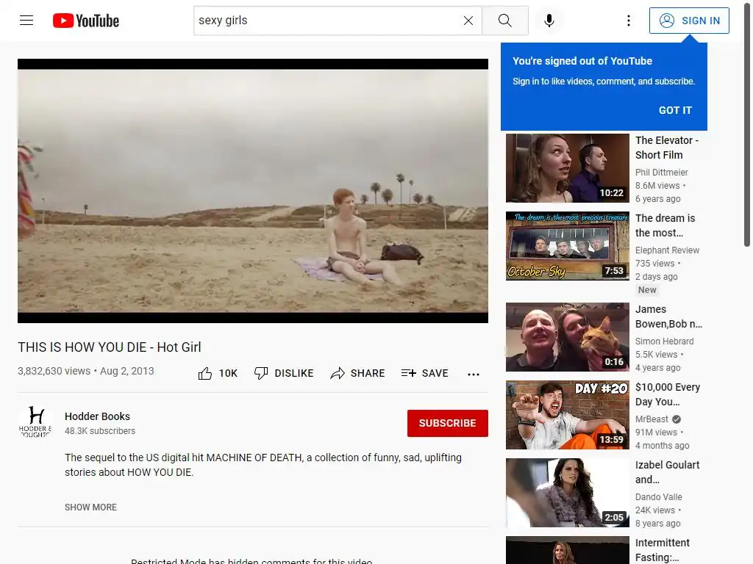Click the '48.3K subscribers' text
Viewport: 753px width, 564px height.
(x=100, y=431)
